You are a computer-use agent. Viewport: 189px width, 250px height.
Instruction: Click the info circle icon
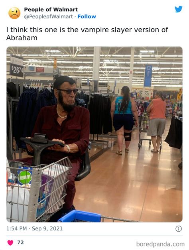pos(179,228)
